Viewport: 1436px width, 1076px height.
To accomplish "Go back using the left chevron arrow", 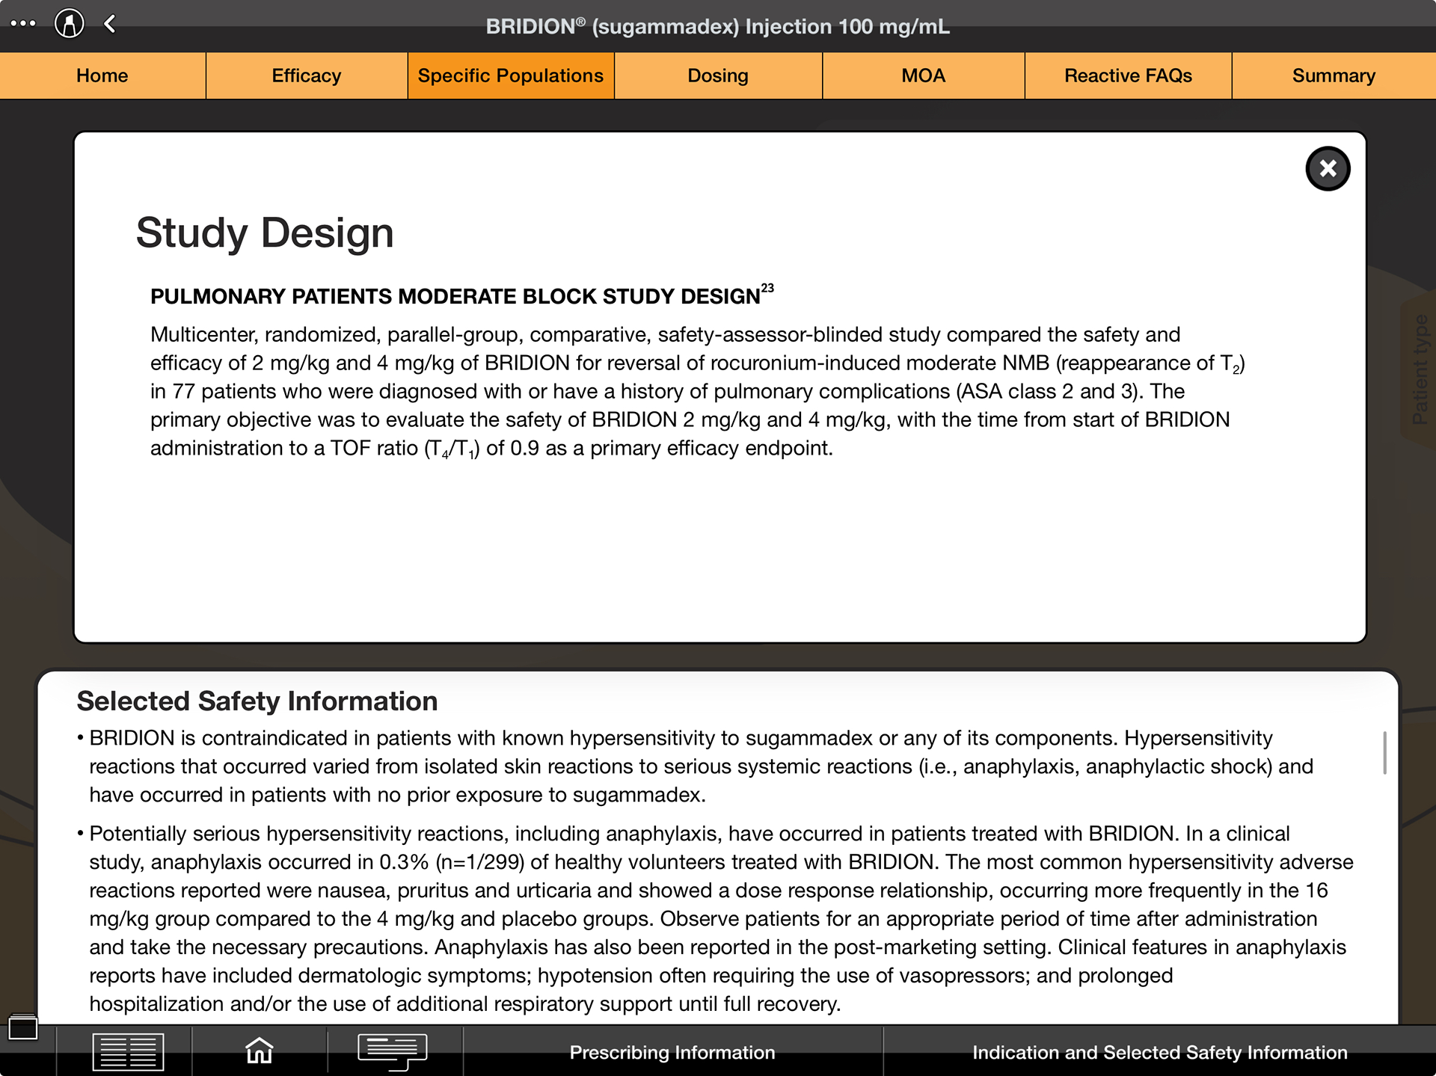I will 111,24.
